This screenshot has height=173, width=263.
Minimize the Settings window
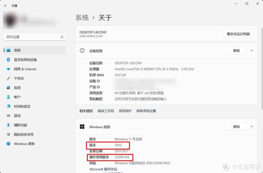point(236,4)
